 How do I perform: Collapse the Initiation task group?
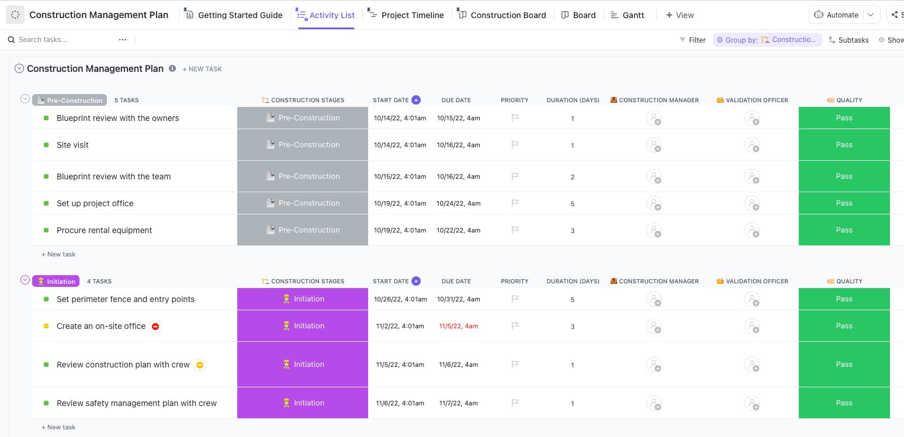point(25,280)
